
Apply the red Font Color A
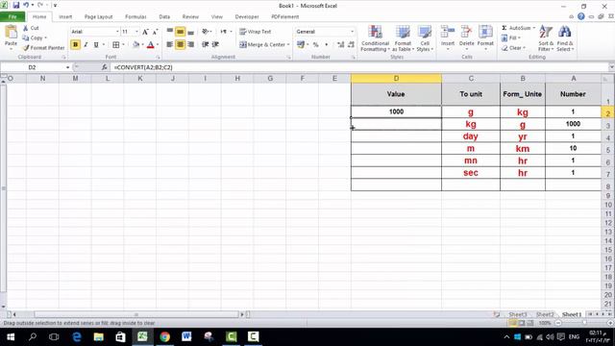[x=150, y=45]
